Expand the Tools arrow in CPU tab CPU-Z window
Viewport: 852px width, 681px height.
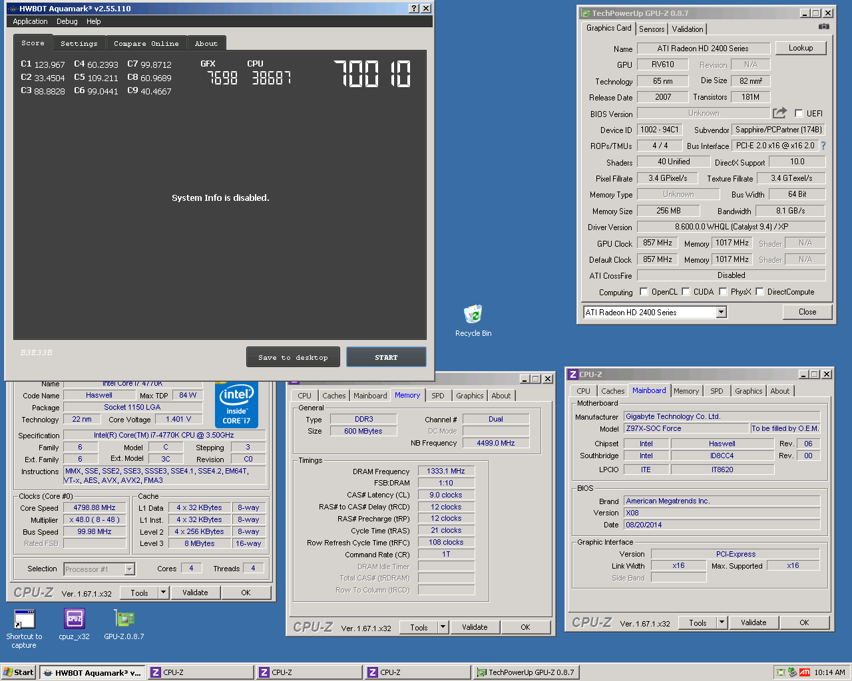pyautogui.click(x=163, y=593)
